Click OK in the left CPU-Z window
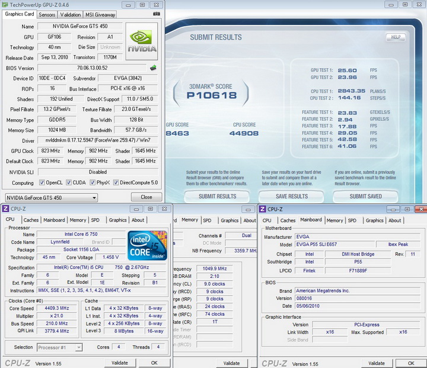This screenshot has height=368, width=427. coord(154,363)
